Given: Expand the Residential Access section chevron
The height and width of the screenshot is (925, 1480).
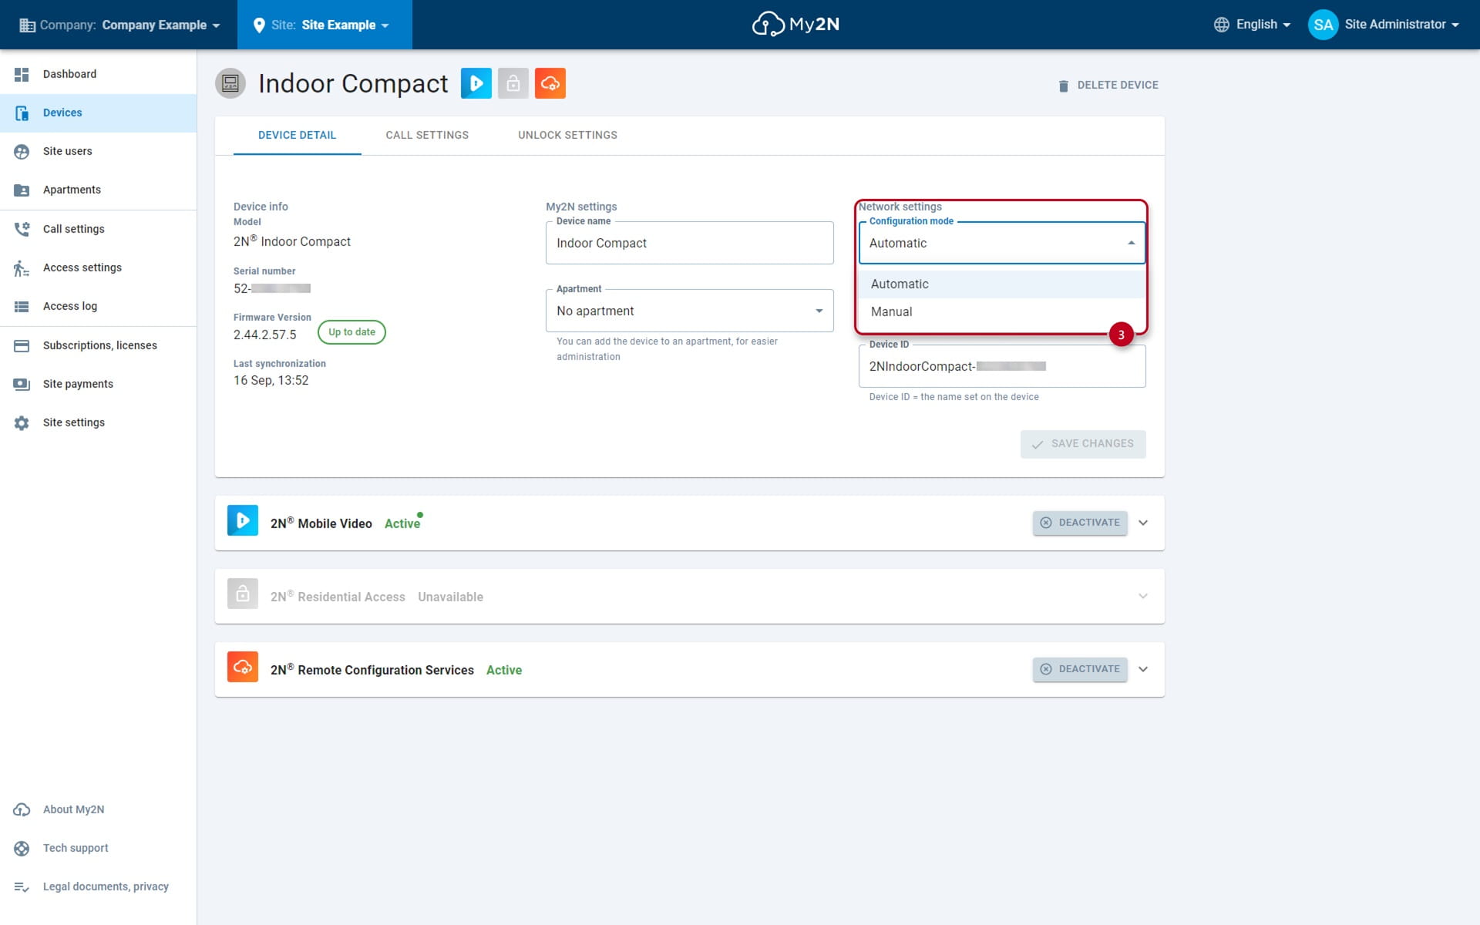Looking at the screenshot, I should [1143, 596].
